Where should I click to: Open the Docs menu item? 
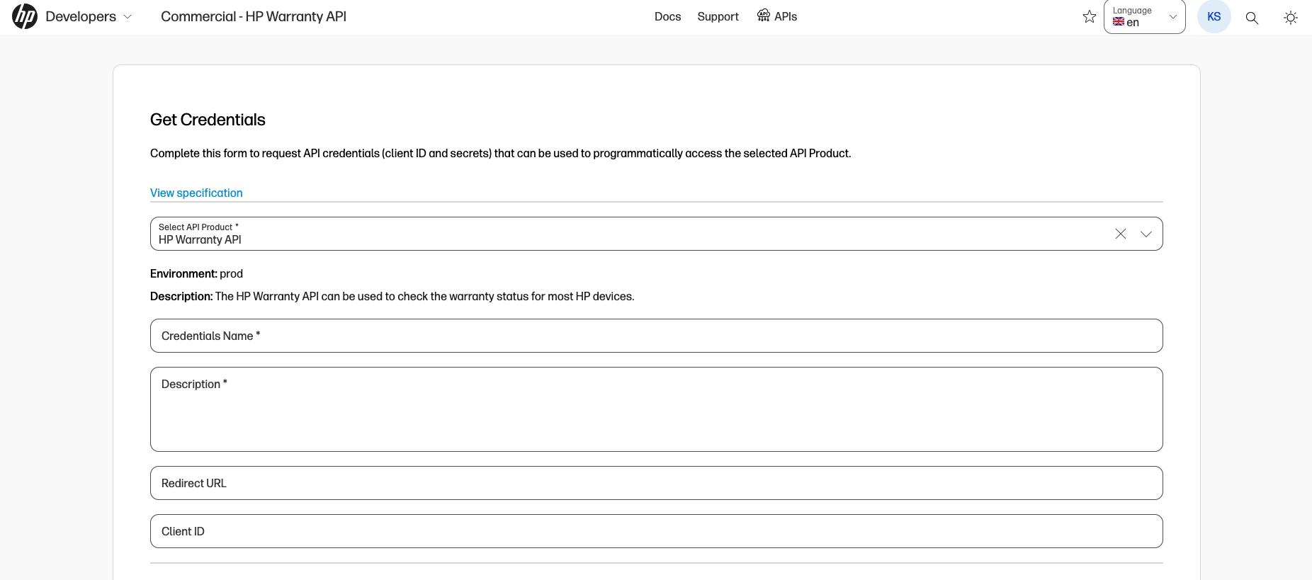point(667,16)
